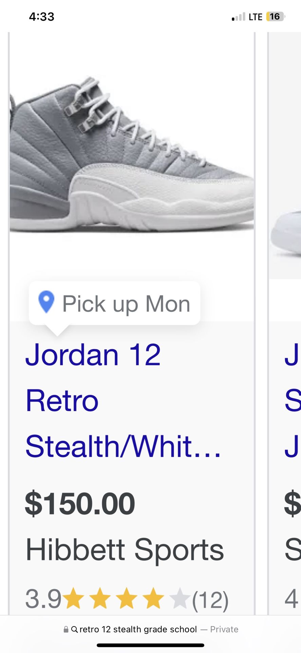301x653 pixels.
Task: Open the partially visible shoe image on right
Action: tap(286, 155)
